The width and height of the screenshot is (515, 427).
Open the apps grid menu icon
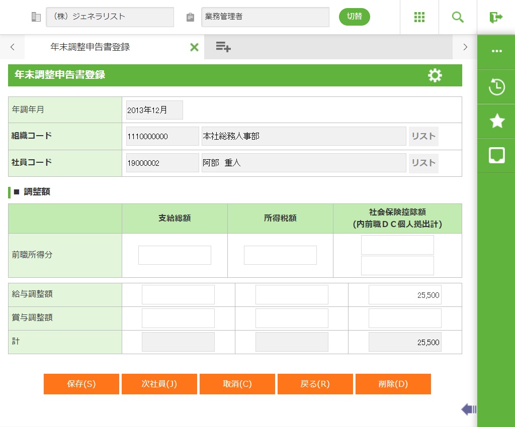419,17
